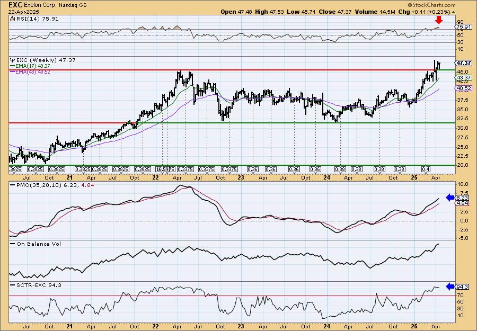Click the purple EMA(43) line swatch
Image resolution: width=477 pixels, height=331 pixels.
click(x=12, y=72)
